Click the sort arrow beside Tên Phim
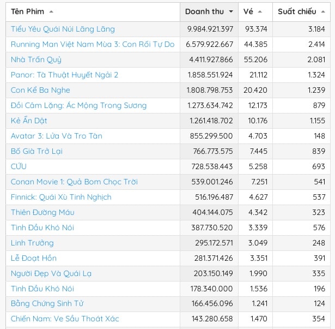The image size is (335, 329). pos(51,11)
